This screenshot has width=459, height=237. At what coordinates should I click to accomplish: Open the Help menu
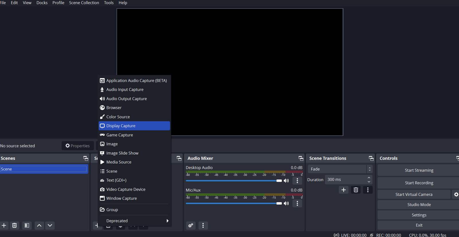123,3
